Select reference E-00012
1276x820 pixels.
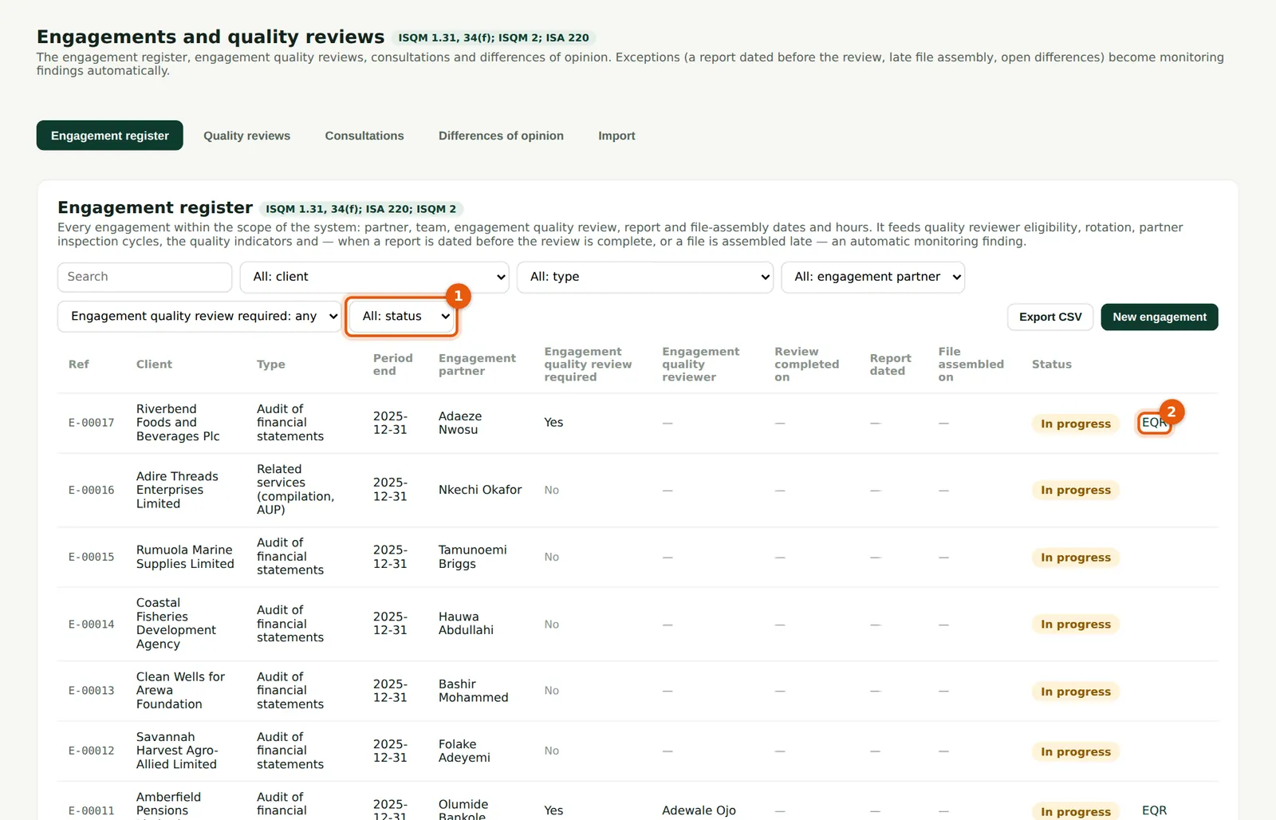tap(92, 751)
